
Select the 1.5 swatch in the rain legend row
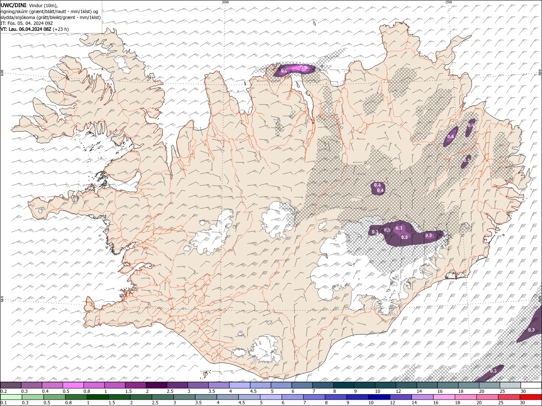coord(119,397)
